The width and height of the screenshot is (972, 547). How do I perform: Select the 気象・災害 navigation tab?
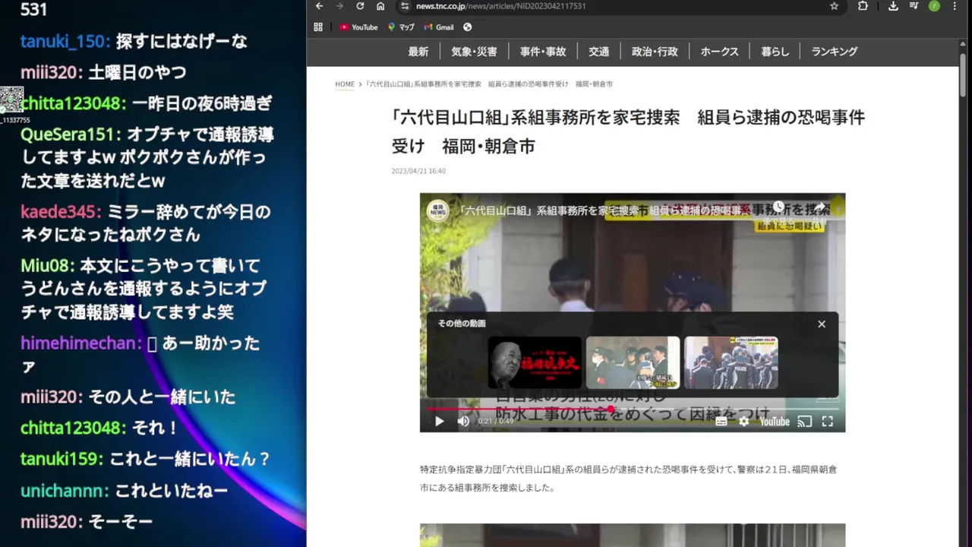(474, 52)
